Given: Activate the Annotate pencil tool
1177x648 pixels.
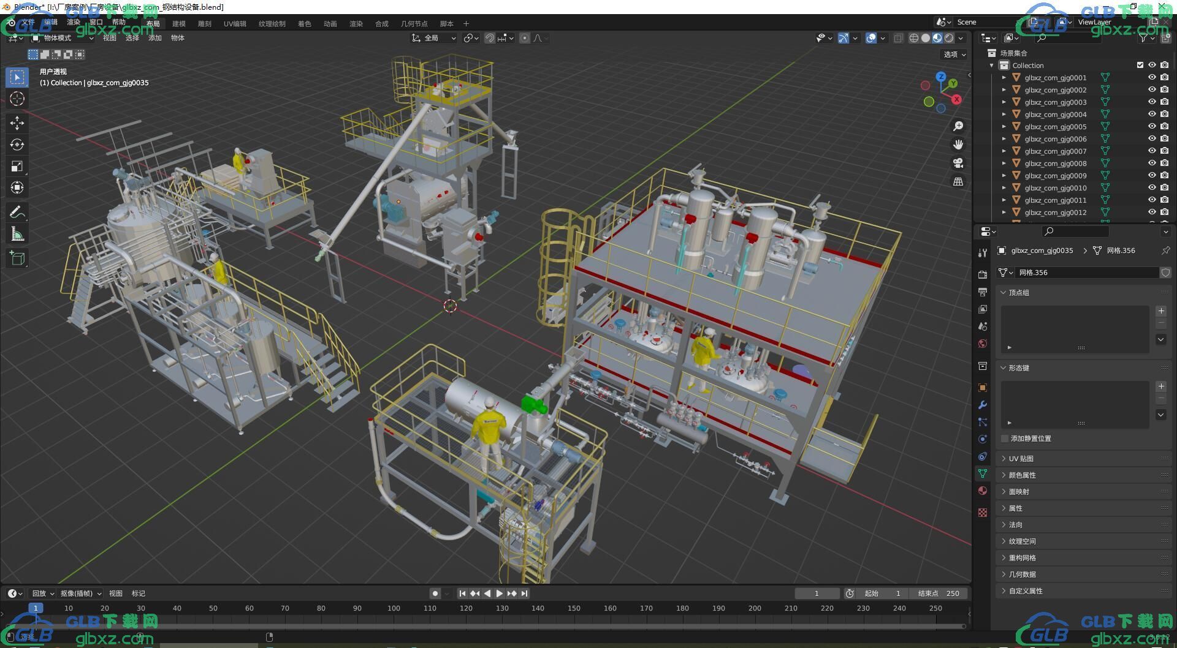Looking at the screenshot, I should tap(17, 213).
